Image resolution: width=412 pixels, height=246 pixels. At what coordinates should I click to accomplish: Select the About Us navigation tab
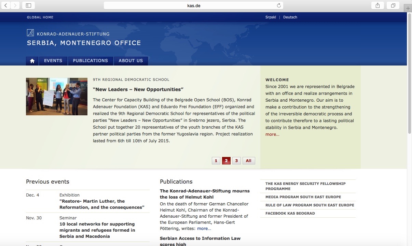click(131, 61)
